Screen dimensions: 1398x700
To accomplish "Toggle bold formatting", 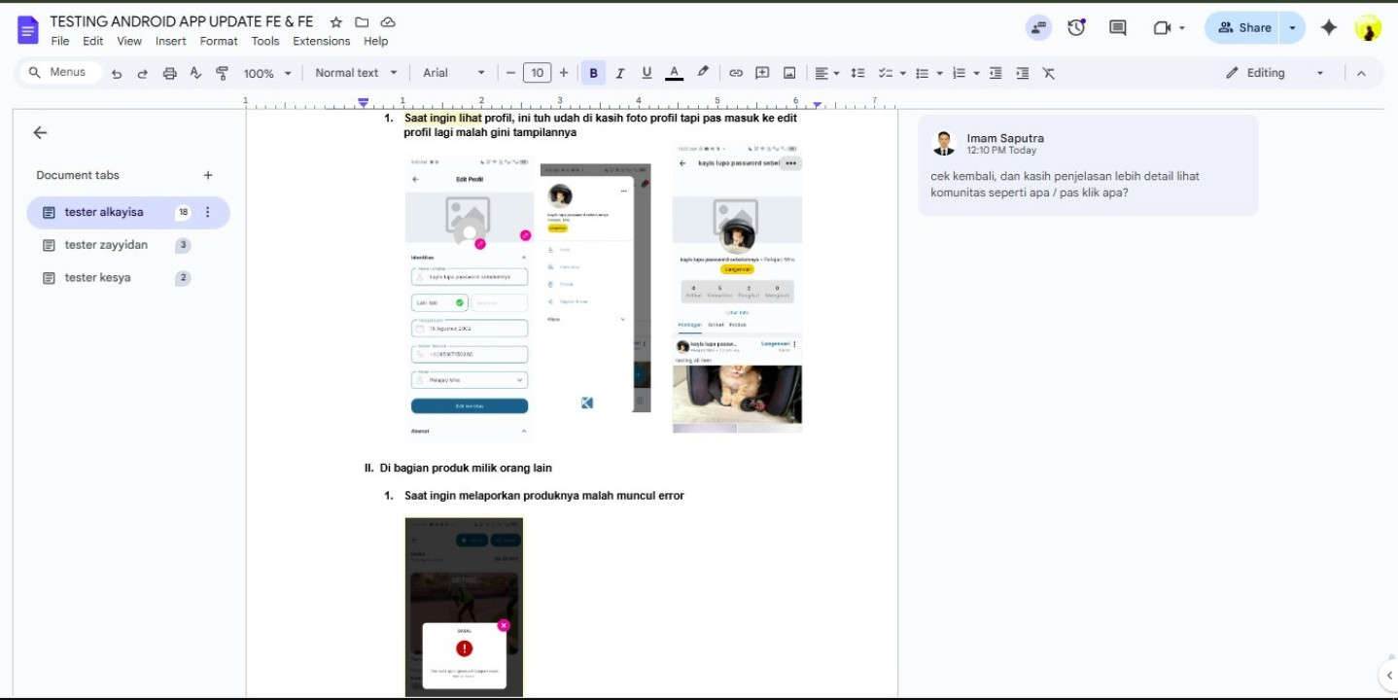I will click(x=593, y=73).
